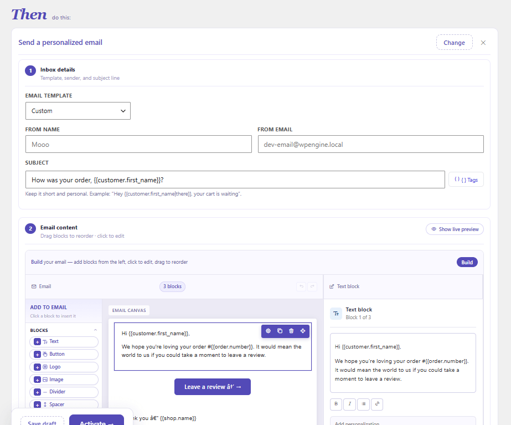The height and width of the screenshot is (425, 511).
Task: Click the step 1 Inbox details badge
Action: tap(30, 70)
